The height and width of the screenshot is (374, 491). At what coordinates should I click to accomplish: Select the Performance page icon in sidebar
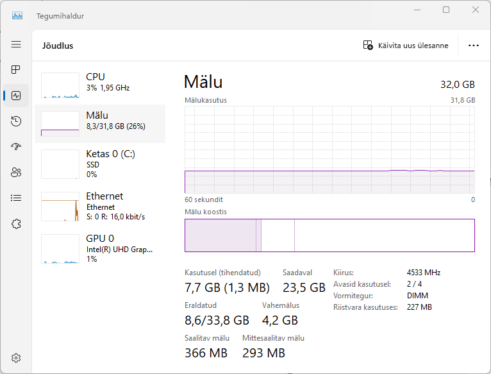(16, 96)
